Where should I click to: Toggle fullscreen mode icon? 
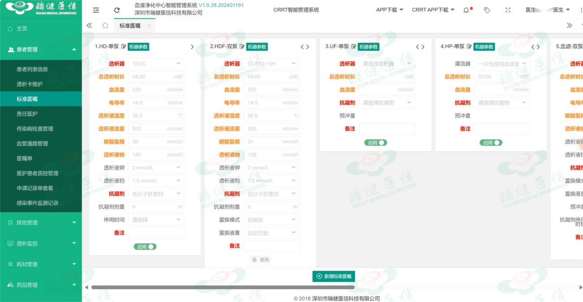[x=508, y=10]
